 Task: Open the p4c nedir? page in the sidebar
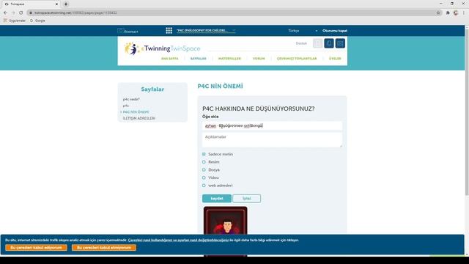point(131,99)
